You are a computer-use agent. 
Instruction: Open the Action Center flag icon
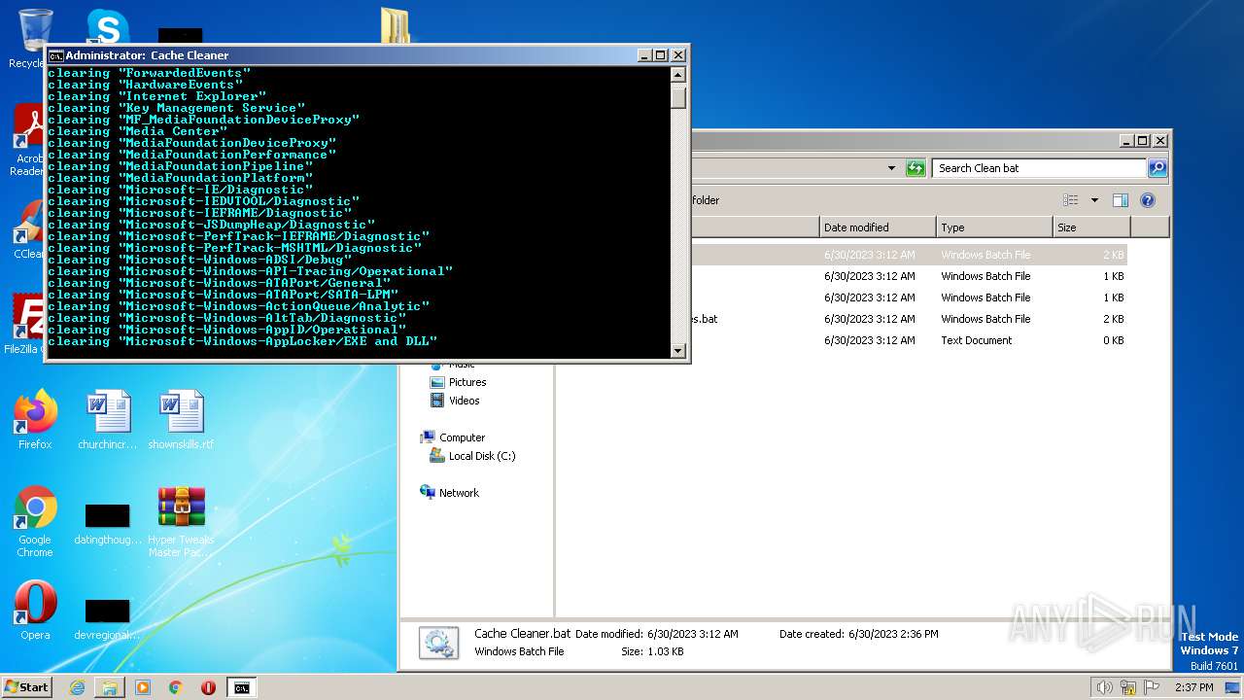tap(1152, 687)
